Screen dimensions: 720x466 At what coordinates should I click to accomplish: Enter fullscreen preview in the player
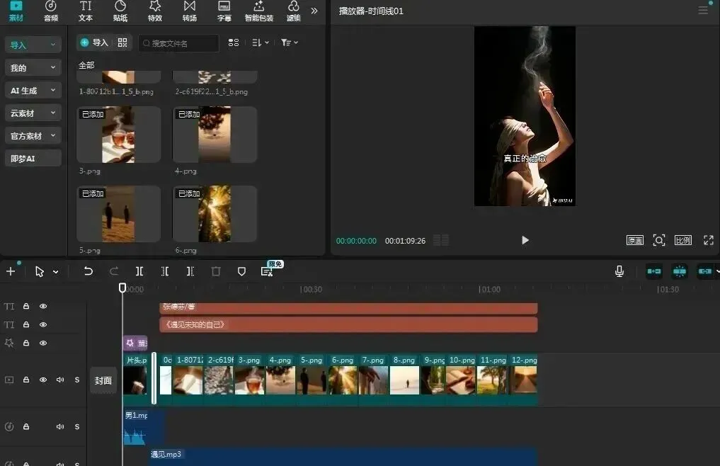coord(709,240)
